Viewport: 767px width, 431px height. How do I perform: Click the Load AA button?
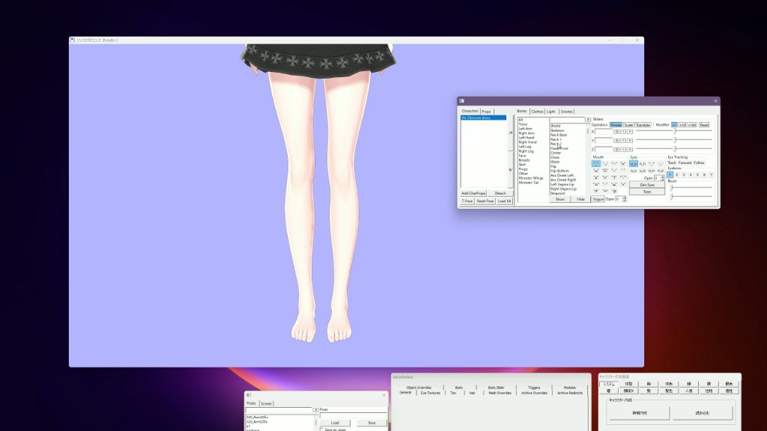click(504, 201)
